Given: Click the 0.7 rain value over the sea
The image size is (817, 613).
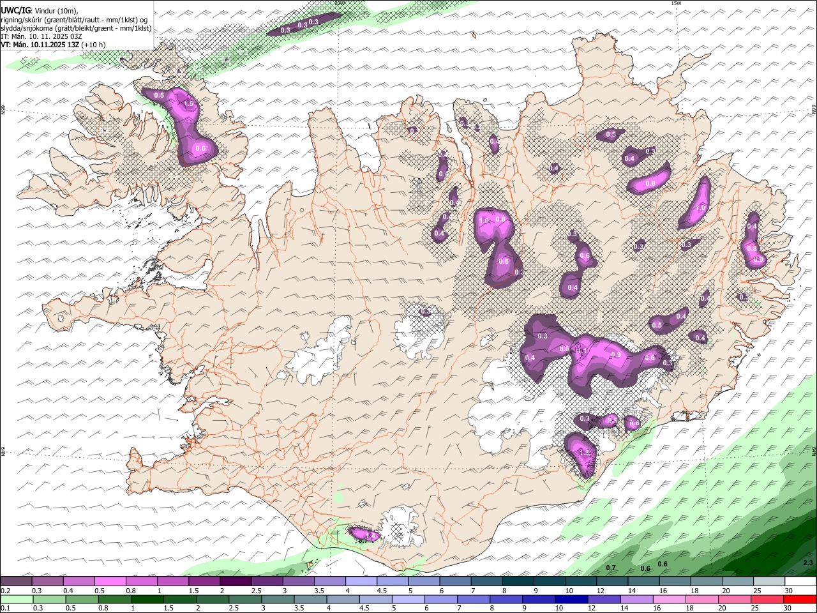Looking at the screenshot, I should click(x=611, y=568).
